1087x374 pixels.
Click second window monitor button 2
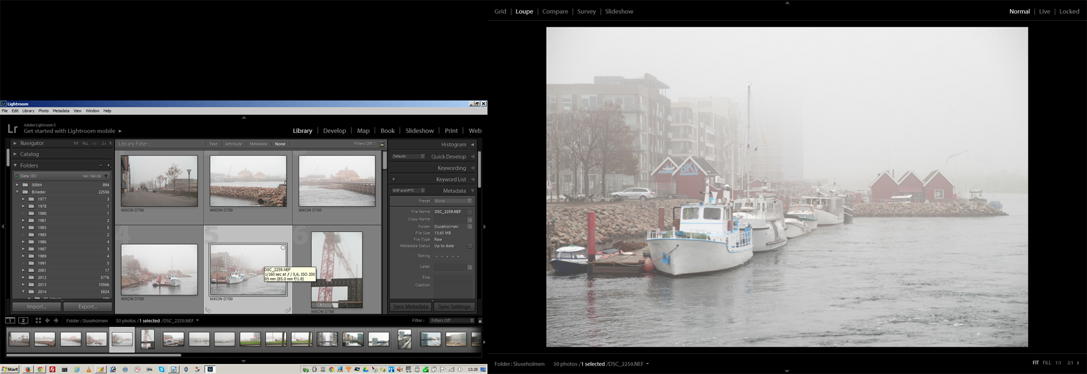point(23,320)
